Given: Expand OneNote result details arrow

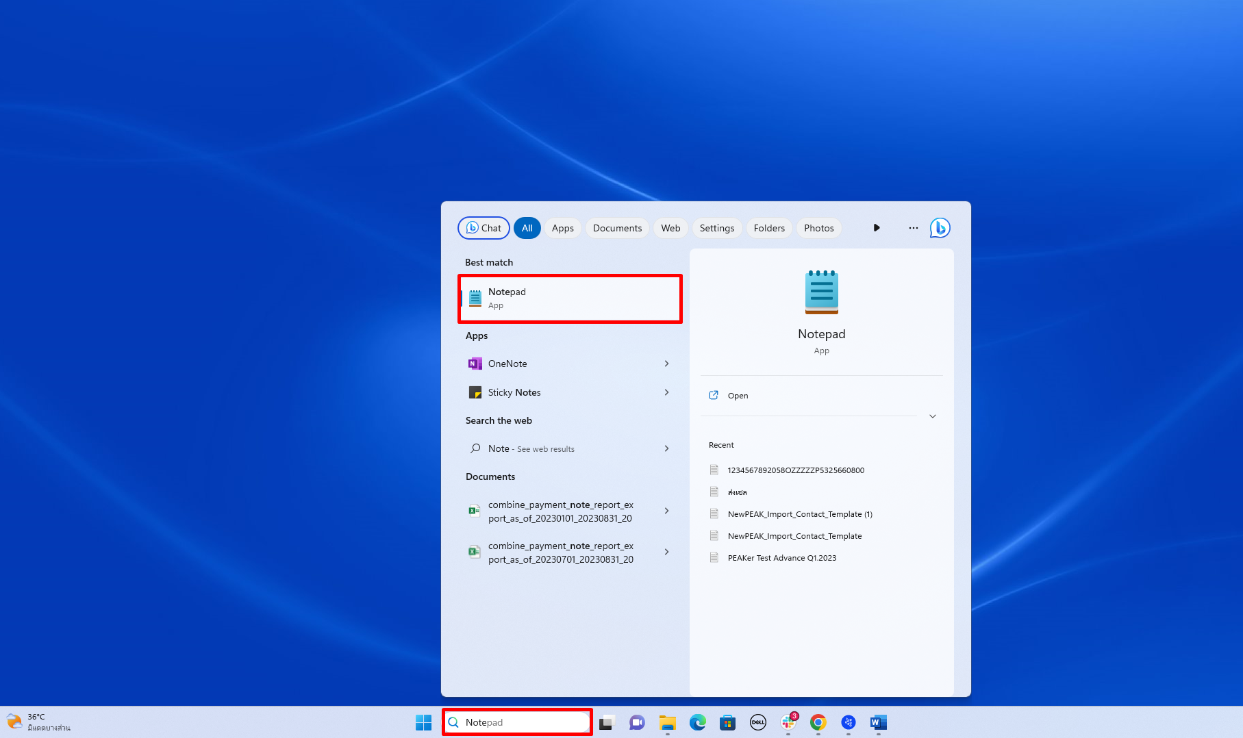Looking at the screenshot, I should click(x=666, y=364).
